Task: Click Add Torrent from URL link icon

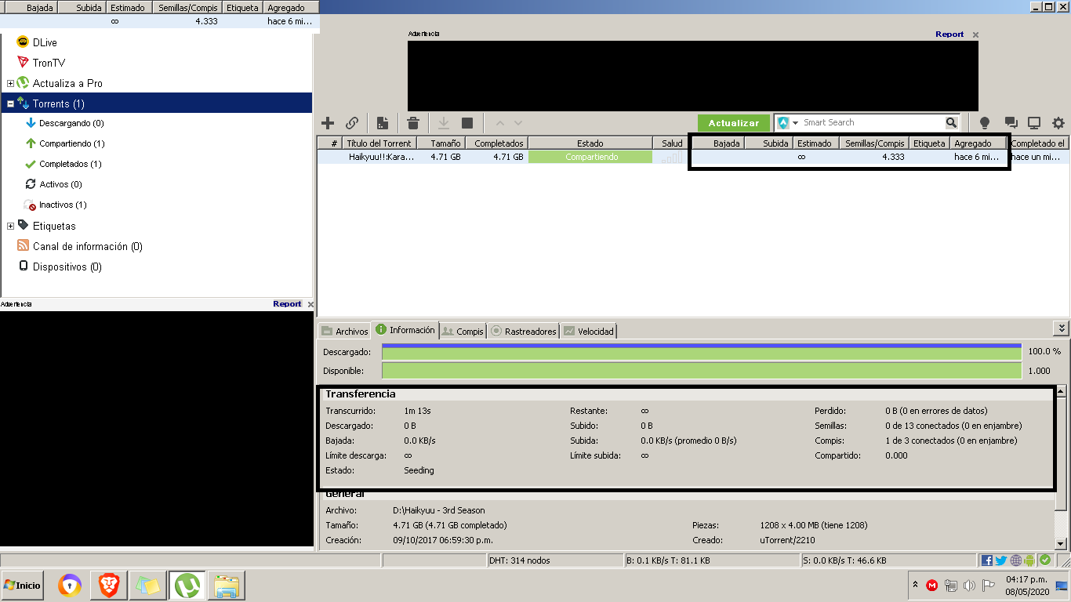Action: [352, 123]
